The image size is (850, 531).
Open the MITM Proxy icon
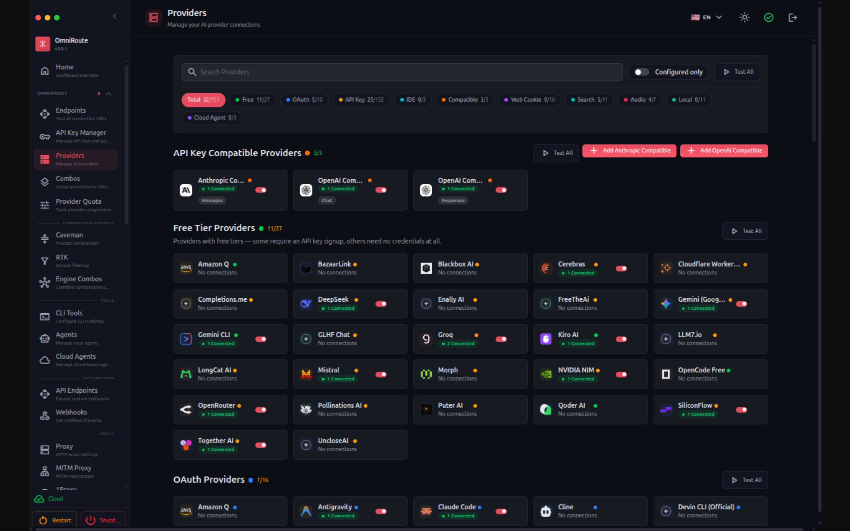point(44,471)
